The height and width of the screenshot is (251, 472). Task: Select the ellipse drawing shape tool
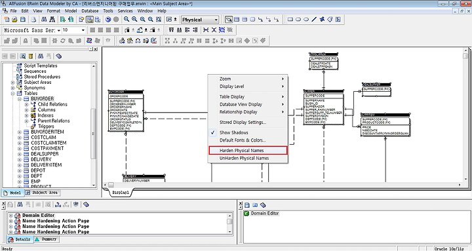coord(306,20)
